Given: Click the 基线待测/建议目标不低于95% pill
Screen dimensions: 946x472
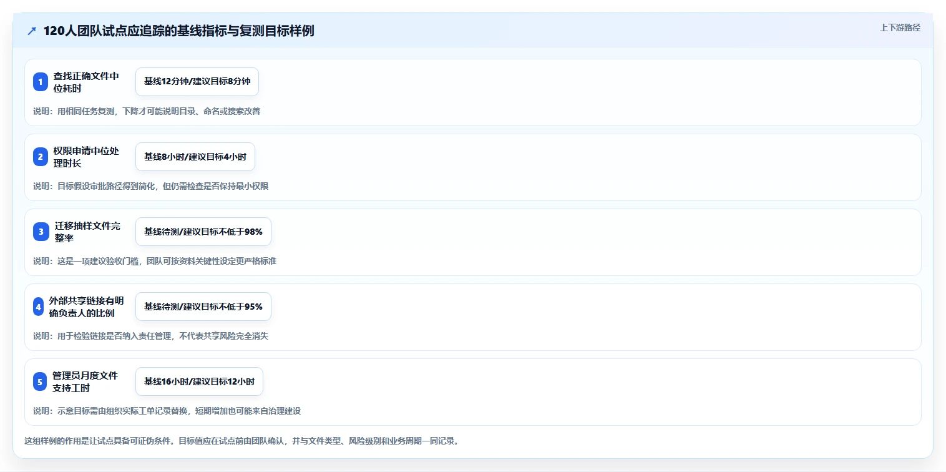Looking at the screenshot, I should tap(203, 307).
